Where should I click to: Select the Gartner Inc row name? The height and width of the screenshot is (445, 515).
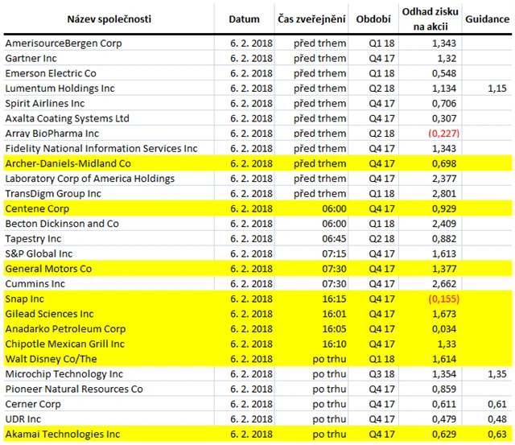pyautogui.click(x=31, y=59)
